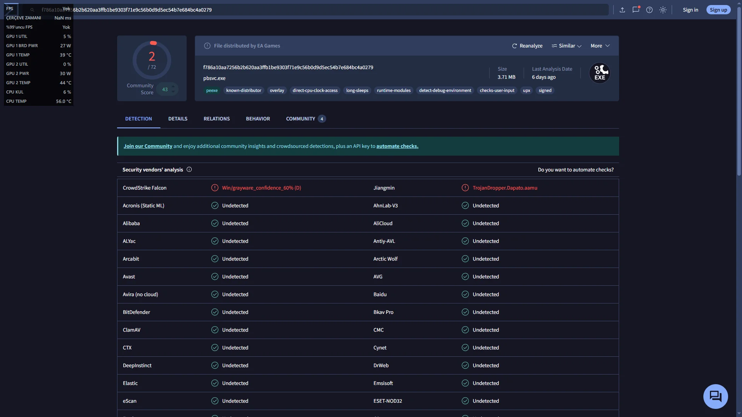742x417 pixels.
Task: Switch to the DETAILS tab
Action: (x=178, y=119)
